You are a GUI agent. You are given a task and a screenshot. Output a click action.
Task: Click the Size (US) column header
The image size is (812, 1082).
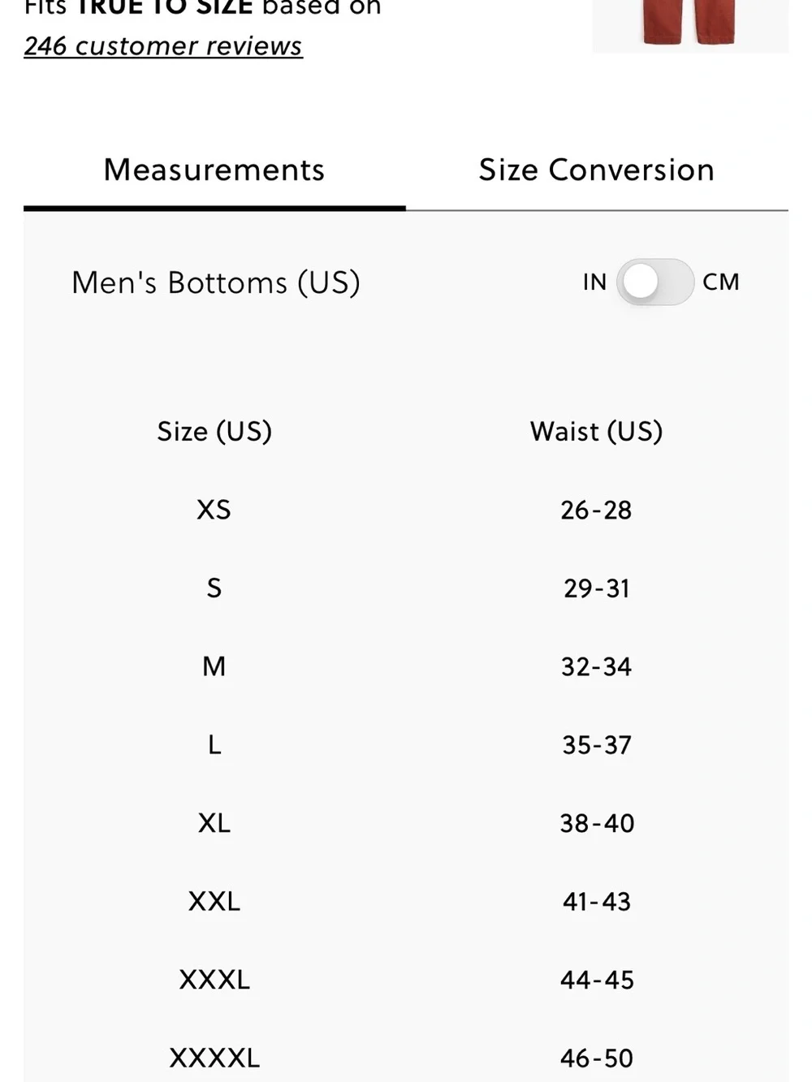coord(214,431)
